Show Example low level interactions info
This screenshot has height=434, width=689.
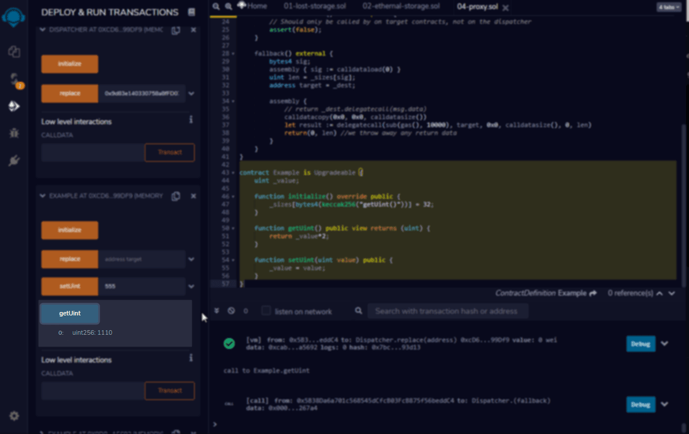(x=191, y=358)
